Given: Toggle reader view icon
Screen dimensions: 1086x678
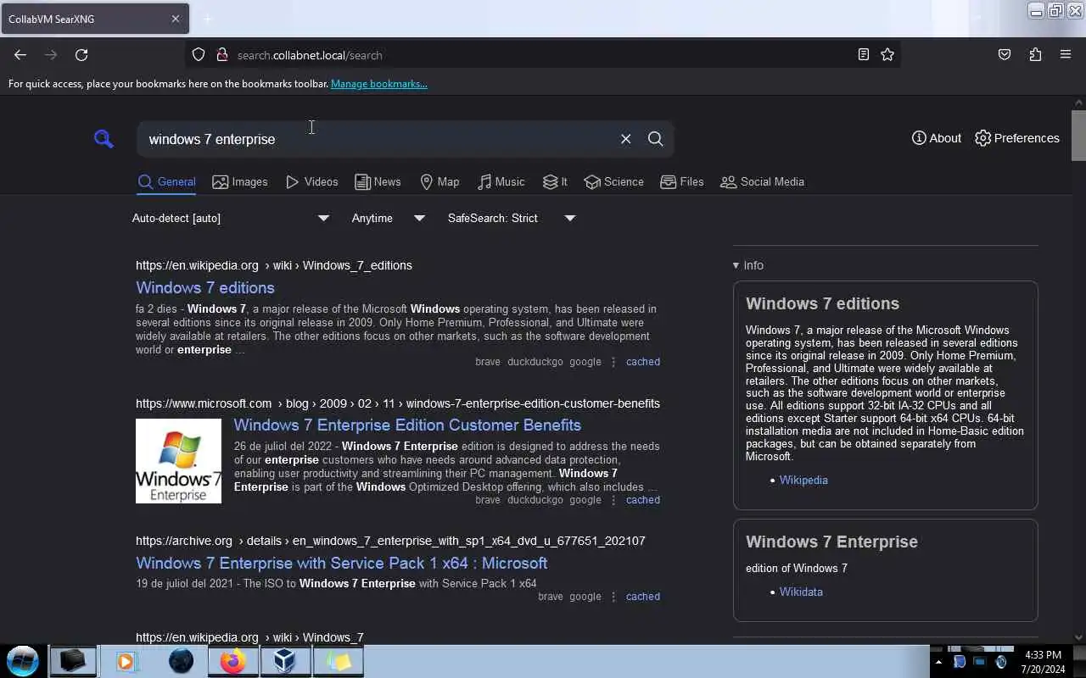Looking at the screenshot, I should 863,55.
